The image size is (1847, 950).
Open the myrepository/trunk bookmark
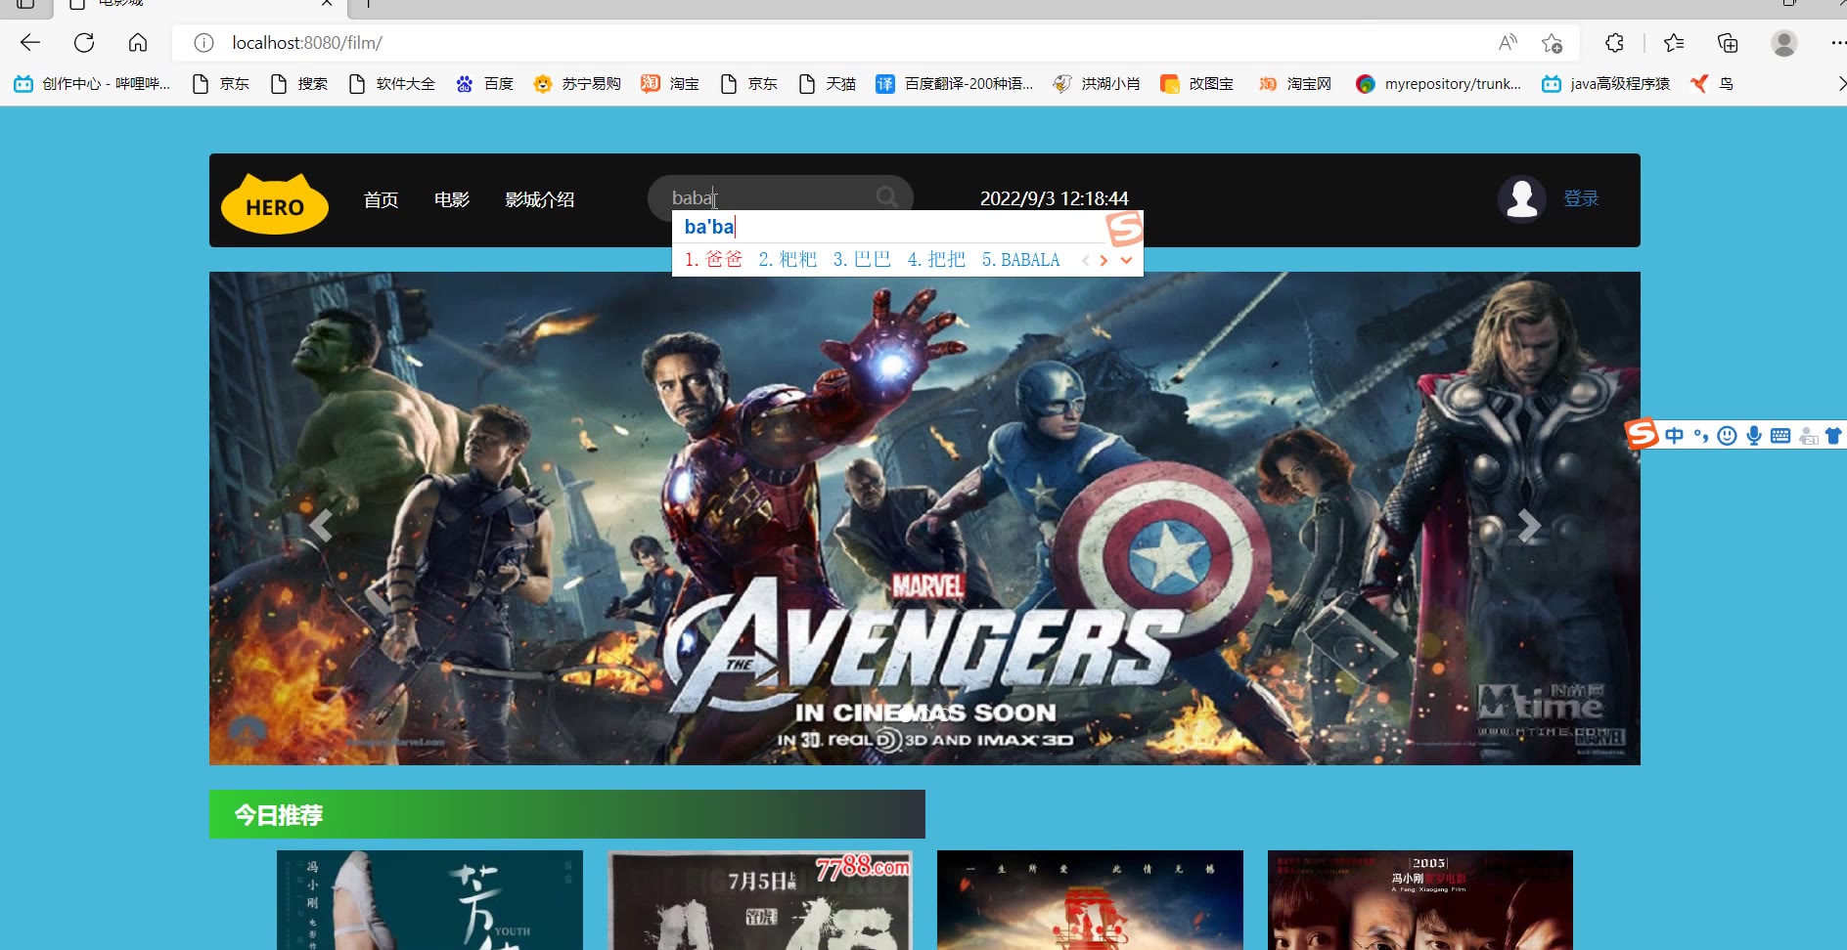point(1438,84)
